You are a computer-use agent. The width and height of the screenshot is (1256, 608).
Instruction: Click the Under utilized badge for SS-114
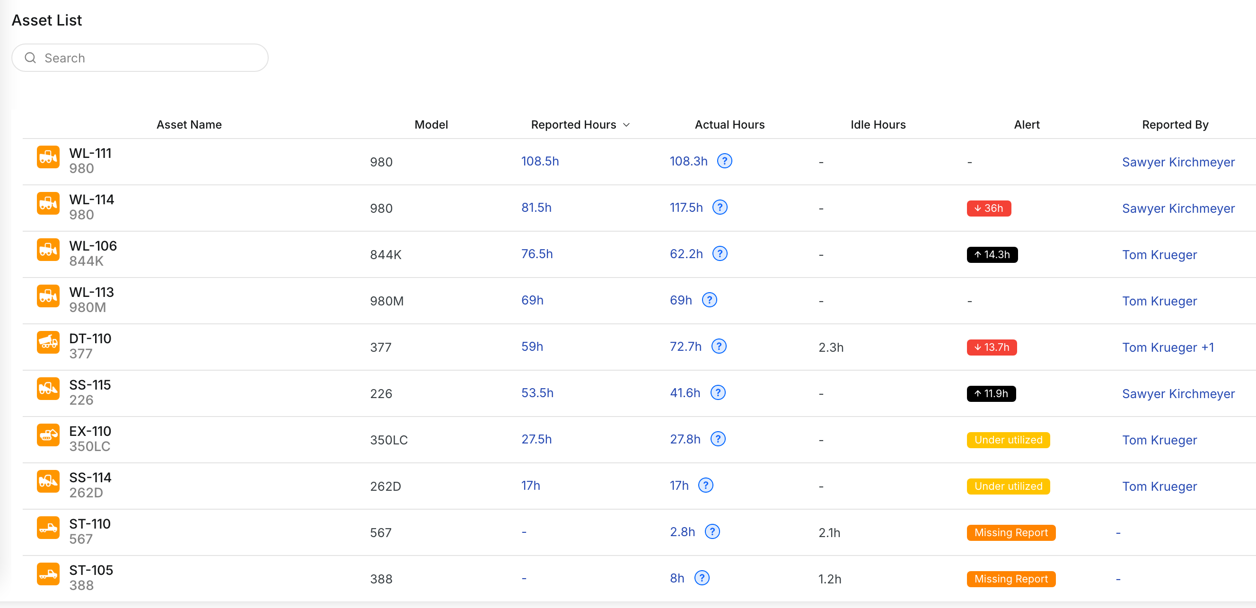tap(1008, 486)
